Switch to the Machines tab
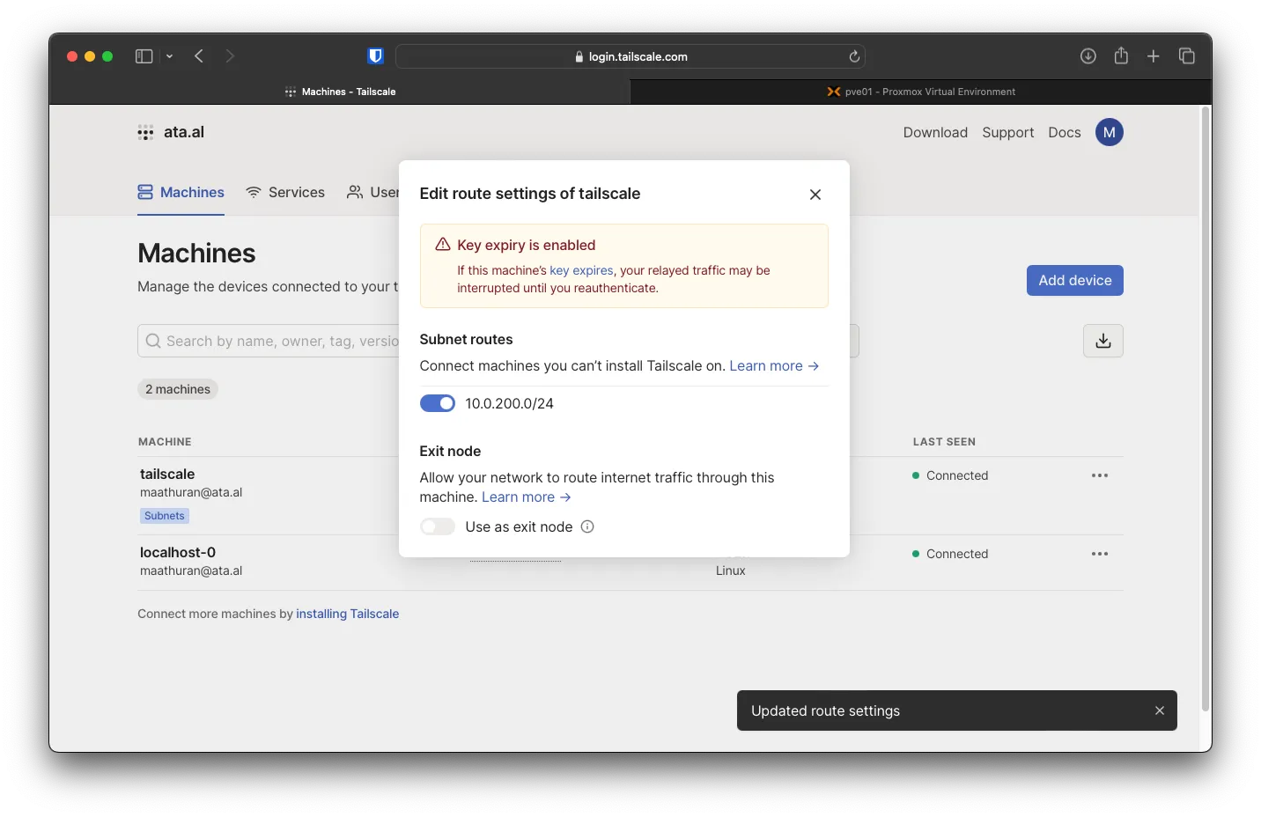The width and height of the screenshot is (1261, 817). point(181,192)
